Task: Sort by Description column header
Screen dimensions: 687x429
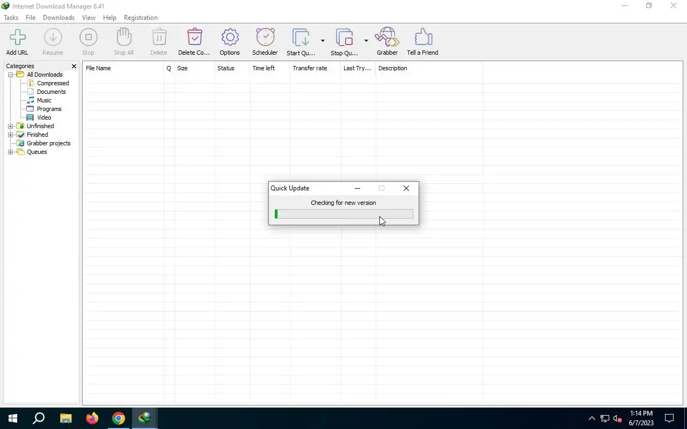Action: point(429,68)
